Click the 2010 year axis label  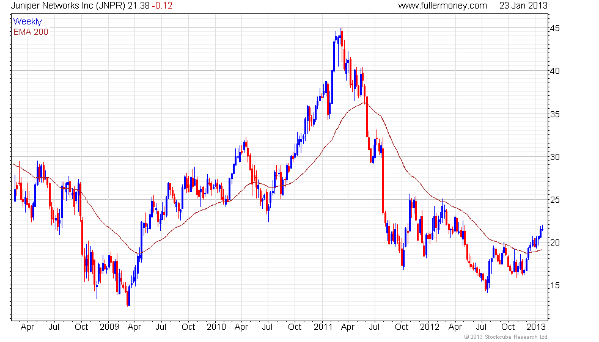tap(216, 327)
